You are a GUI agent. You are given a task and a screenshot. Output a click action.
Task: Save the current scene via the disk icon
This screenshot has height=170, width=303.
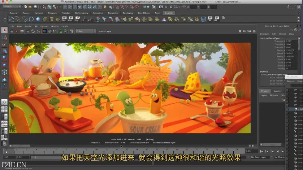(x=35, y=7)
